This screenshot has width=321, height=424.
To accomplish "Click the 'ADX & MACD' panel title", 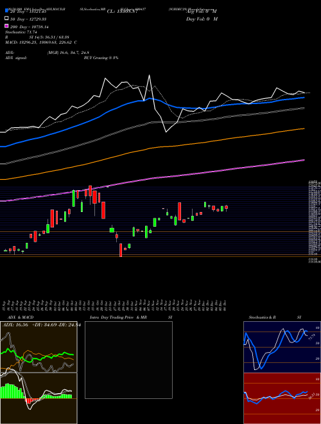I will click(21, 317).
